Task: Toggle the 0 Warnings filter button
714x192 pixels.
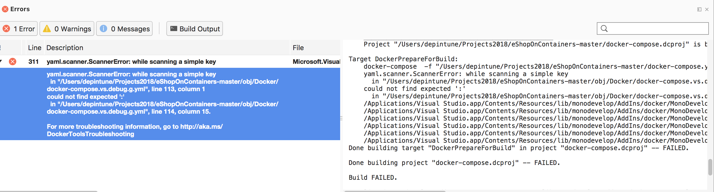Action: point(67,29)
